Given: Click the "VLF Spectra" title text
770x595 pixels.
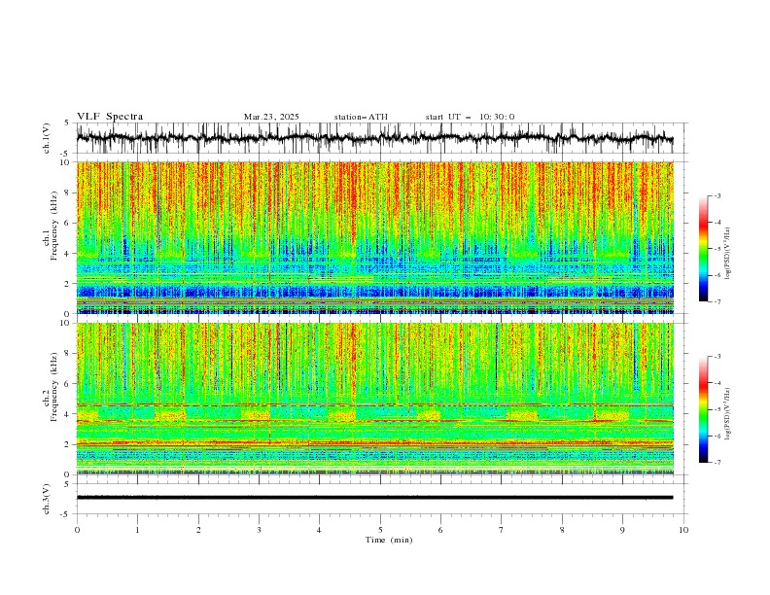Looking at the screenshot, I should click(x=110, y=117).
